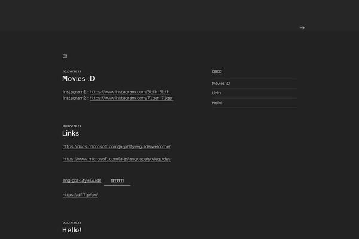
Task: Open the difff.jp/en link
Action: click(80, 195)
